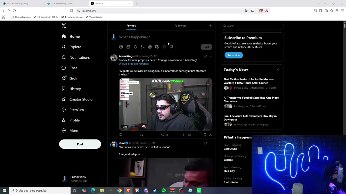Open Spotify from the Windows taskbar
The height and width of the screenshot is (194, 346).
tap(164, 190)
